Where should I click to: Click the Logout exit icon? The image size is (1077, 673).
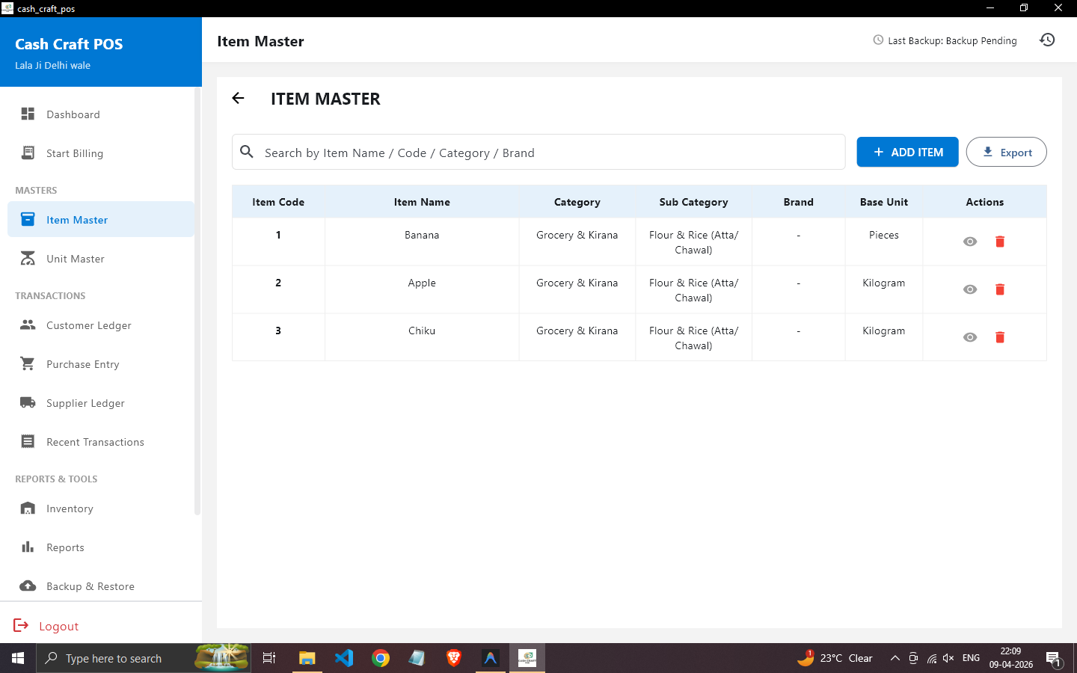point(21,625)
